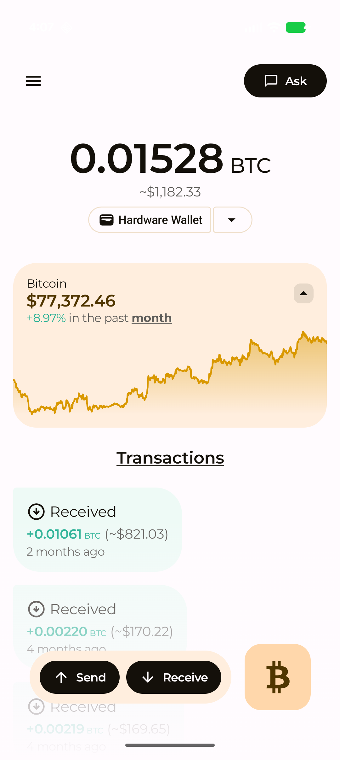Open the hamburger navigation menu

pos(33,81)
